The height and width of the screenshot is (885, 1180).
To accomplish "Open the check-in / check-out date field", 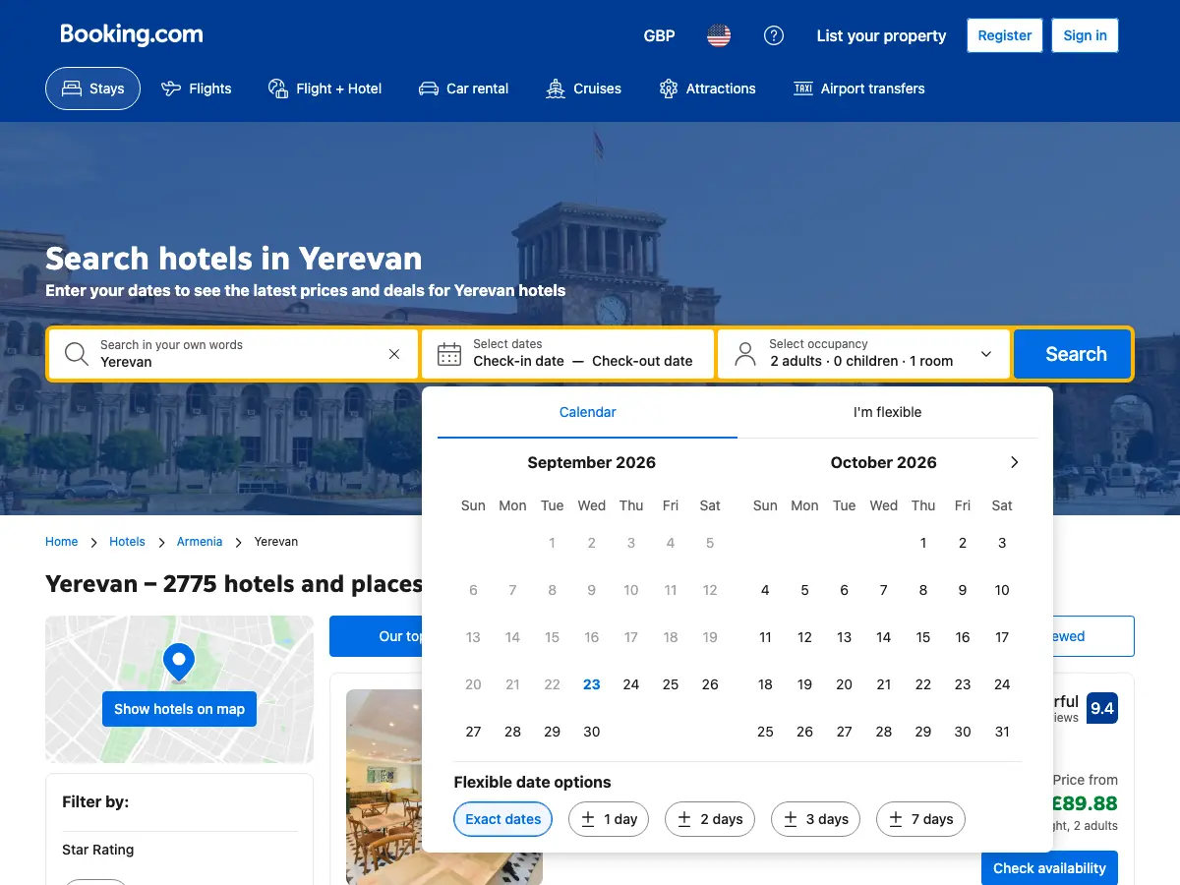I will pos(568,354).
